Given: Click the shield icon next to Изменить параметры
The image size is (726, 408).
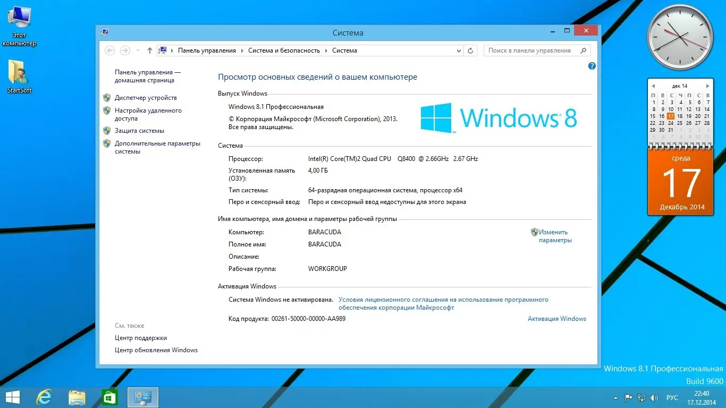Looking at the screenshot, I should pos(535,232).
